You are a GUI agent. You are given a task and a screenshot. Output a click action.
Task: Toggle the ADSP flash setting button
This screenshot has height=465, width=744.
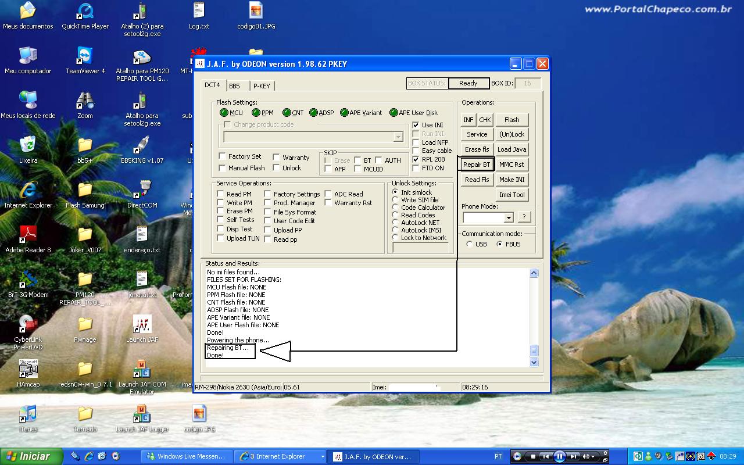[321, 113]
